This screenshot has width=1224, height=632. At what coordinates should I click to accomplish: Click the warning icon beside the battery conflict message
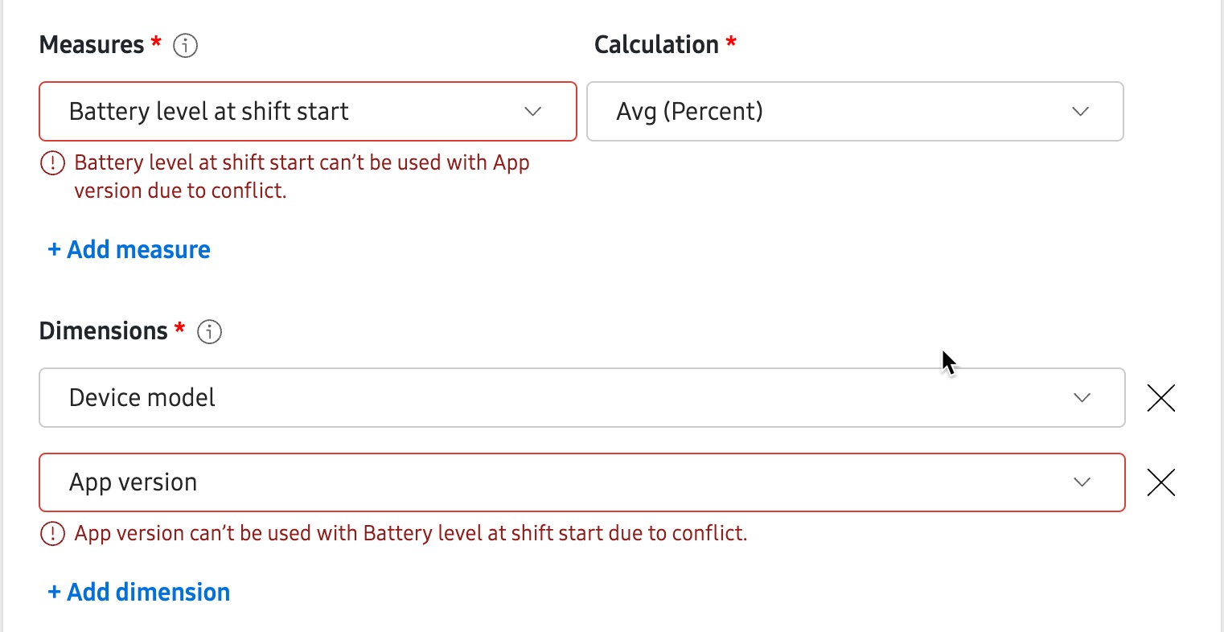[51, 162]
